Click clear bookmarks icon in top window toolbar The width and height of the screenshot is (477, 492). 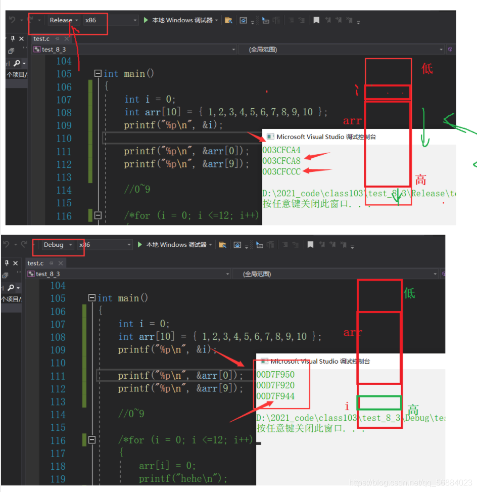[349, 20]
